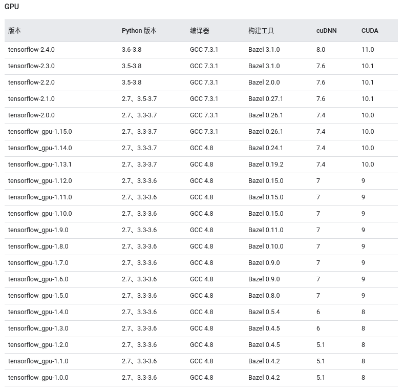
Task: Click the CUDA column header
Action: [x=370, y=31]
